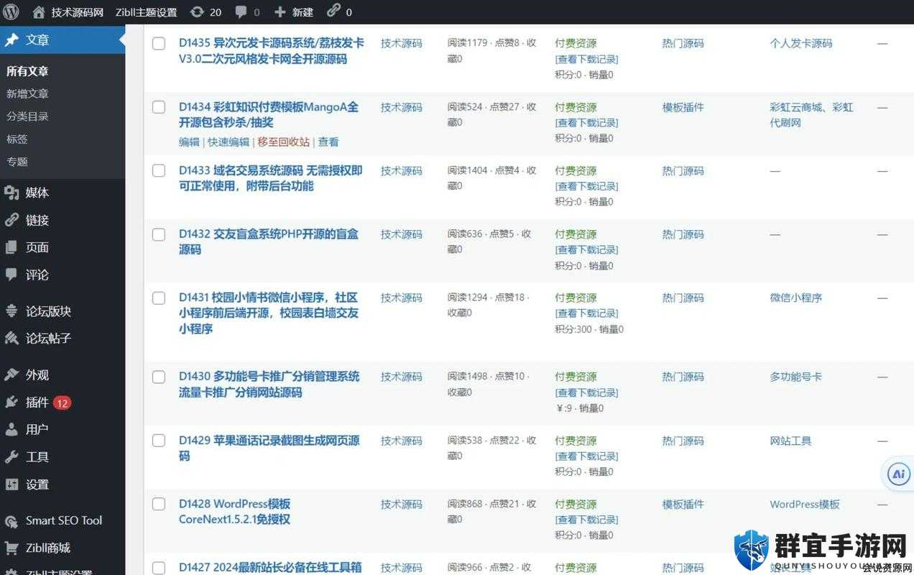Click 热门源码 category in row D1433
This screenshot has width=914, height=575.
[683, 171]
